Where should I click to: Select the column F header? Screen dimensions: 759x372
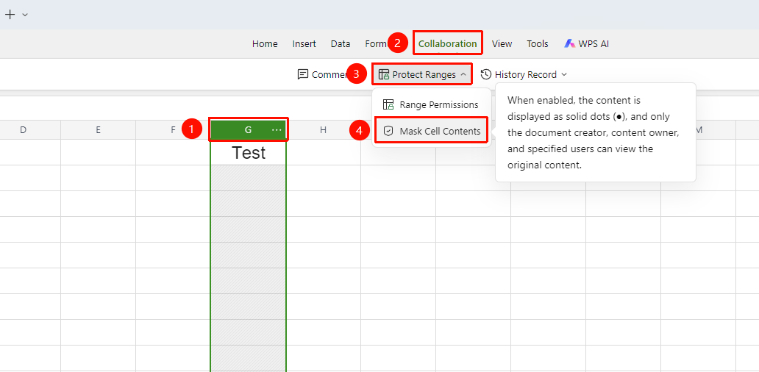tap(174, 129)
